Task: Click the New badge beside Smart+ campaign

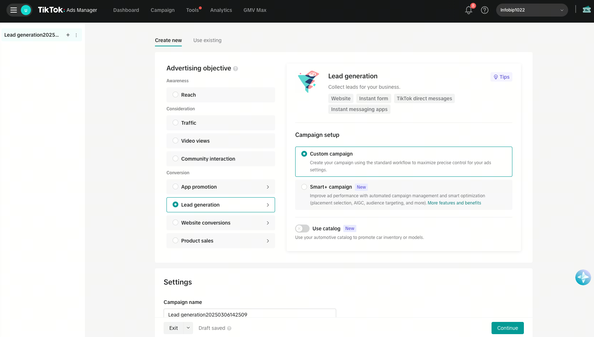Action: tap(361, 187)
